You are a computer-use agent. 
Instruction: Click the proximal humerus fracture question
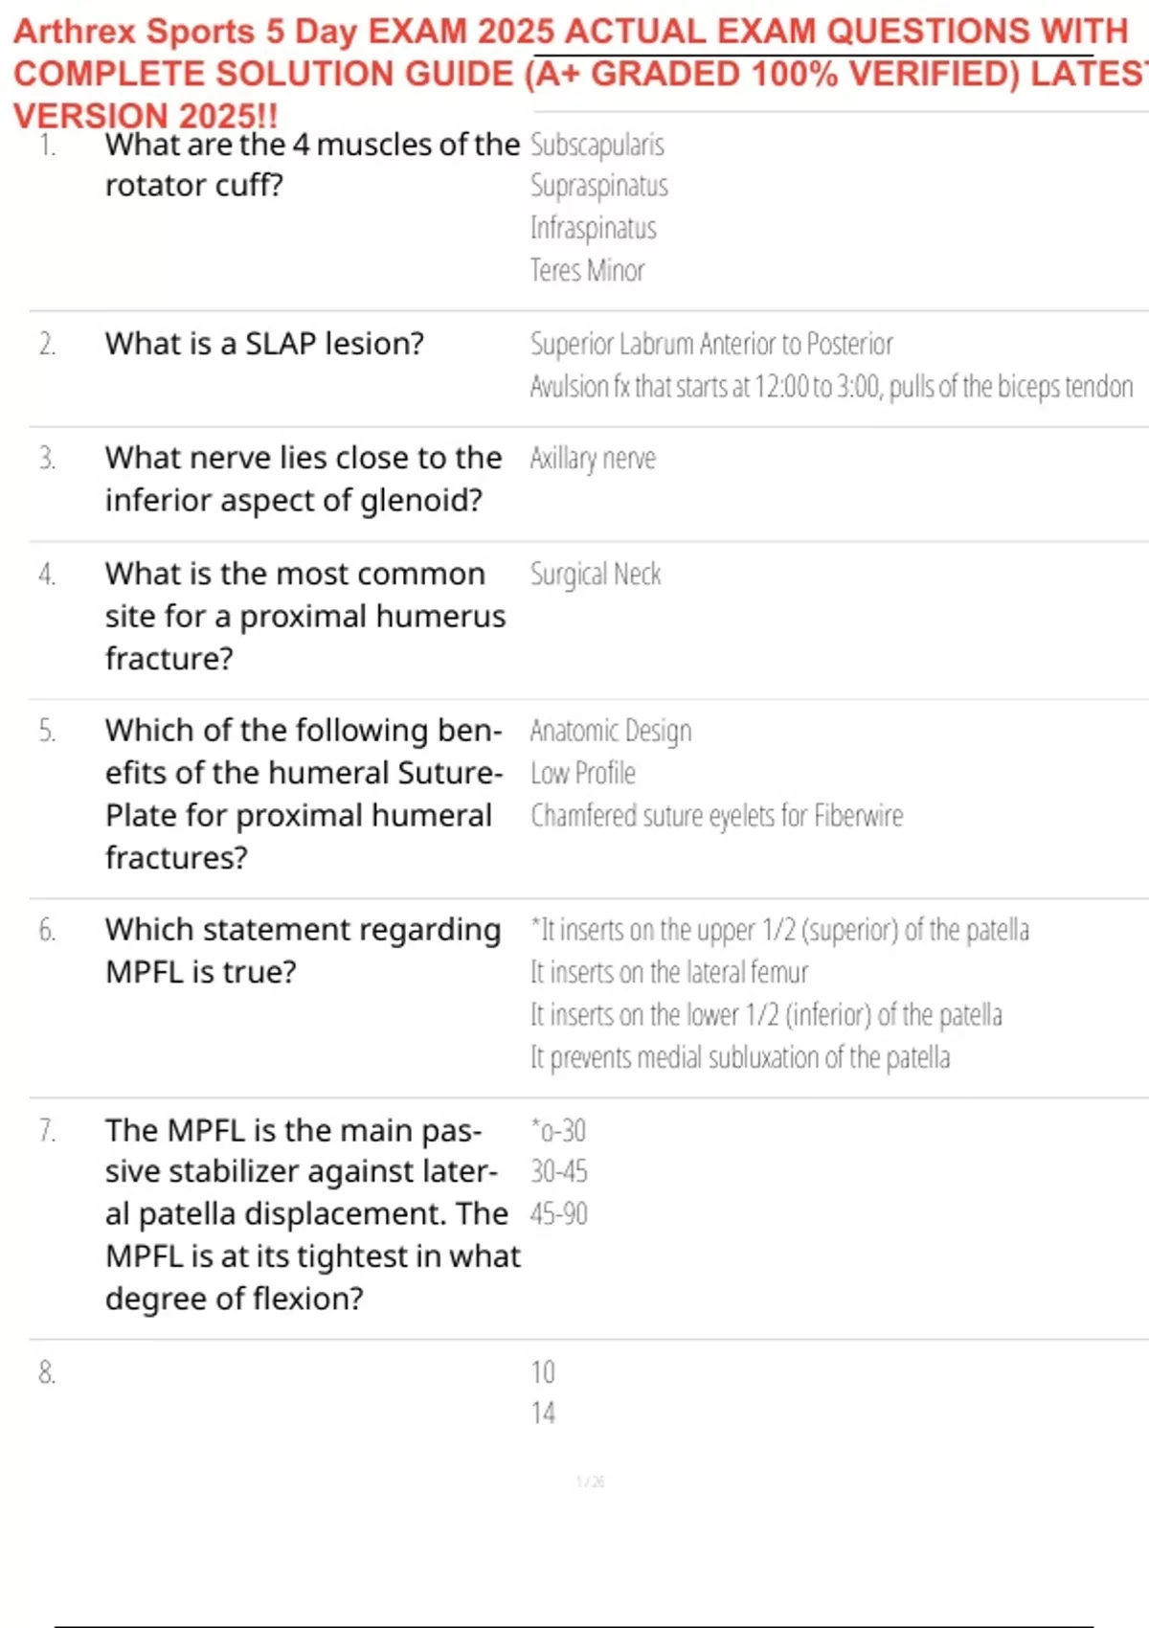[304, 616]
